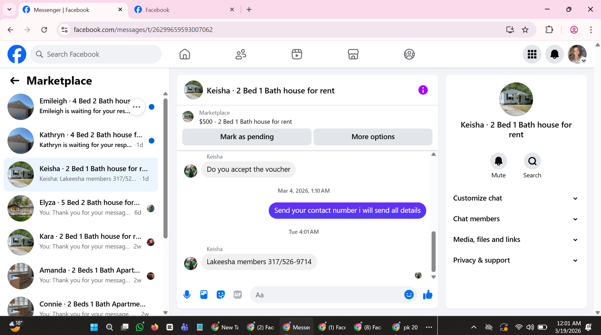Open the Home feed icon

tap(185, 54)
